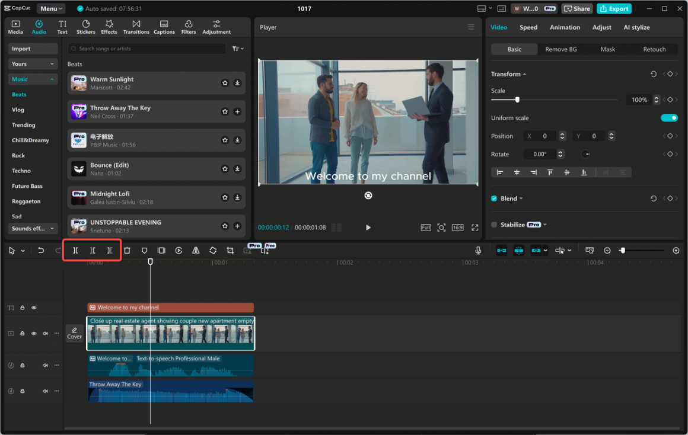Uncheck the Blend checkbox
This screenshot has height=435, width=688.
[494, 199]
